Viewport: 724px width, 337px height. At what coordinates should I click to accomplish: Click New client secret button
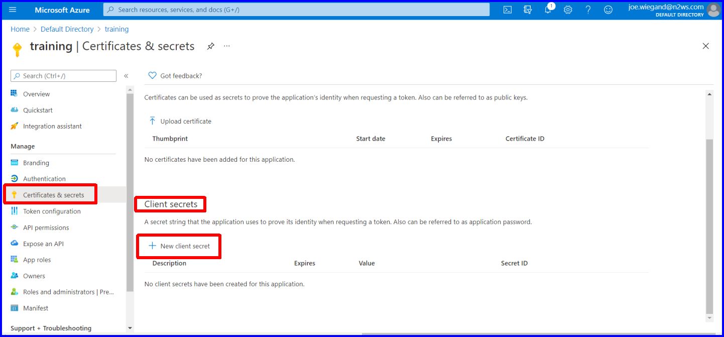pos(179,246)
